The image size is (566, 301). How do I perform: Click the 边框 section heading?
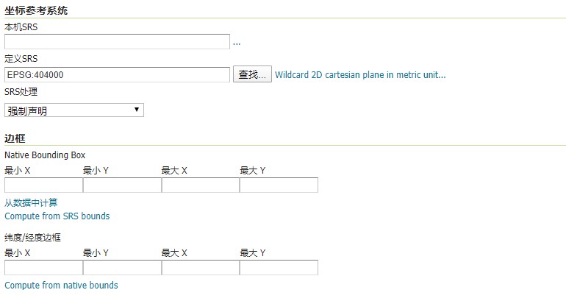(x=15, y=138)
